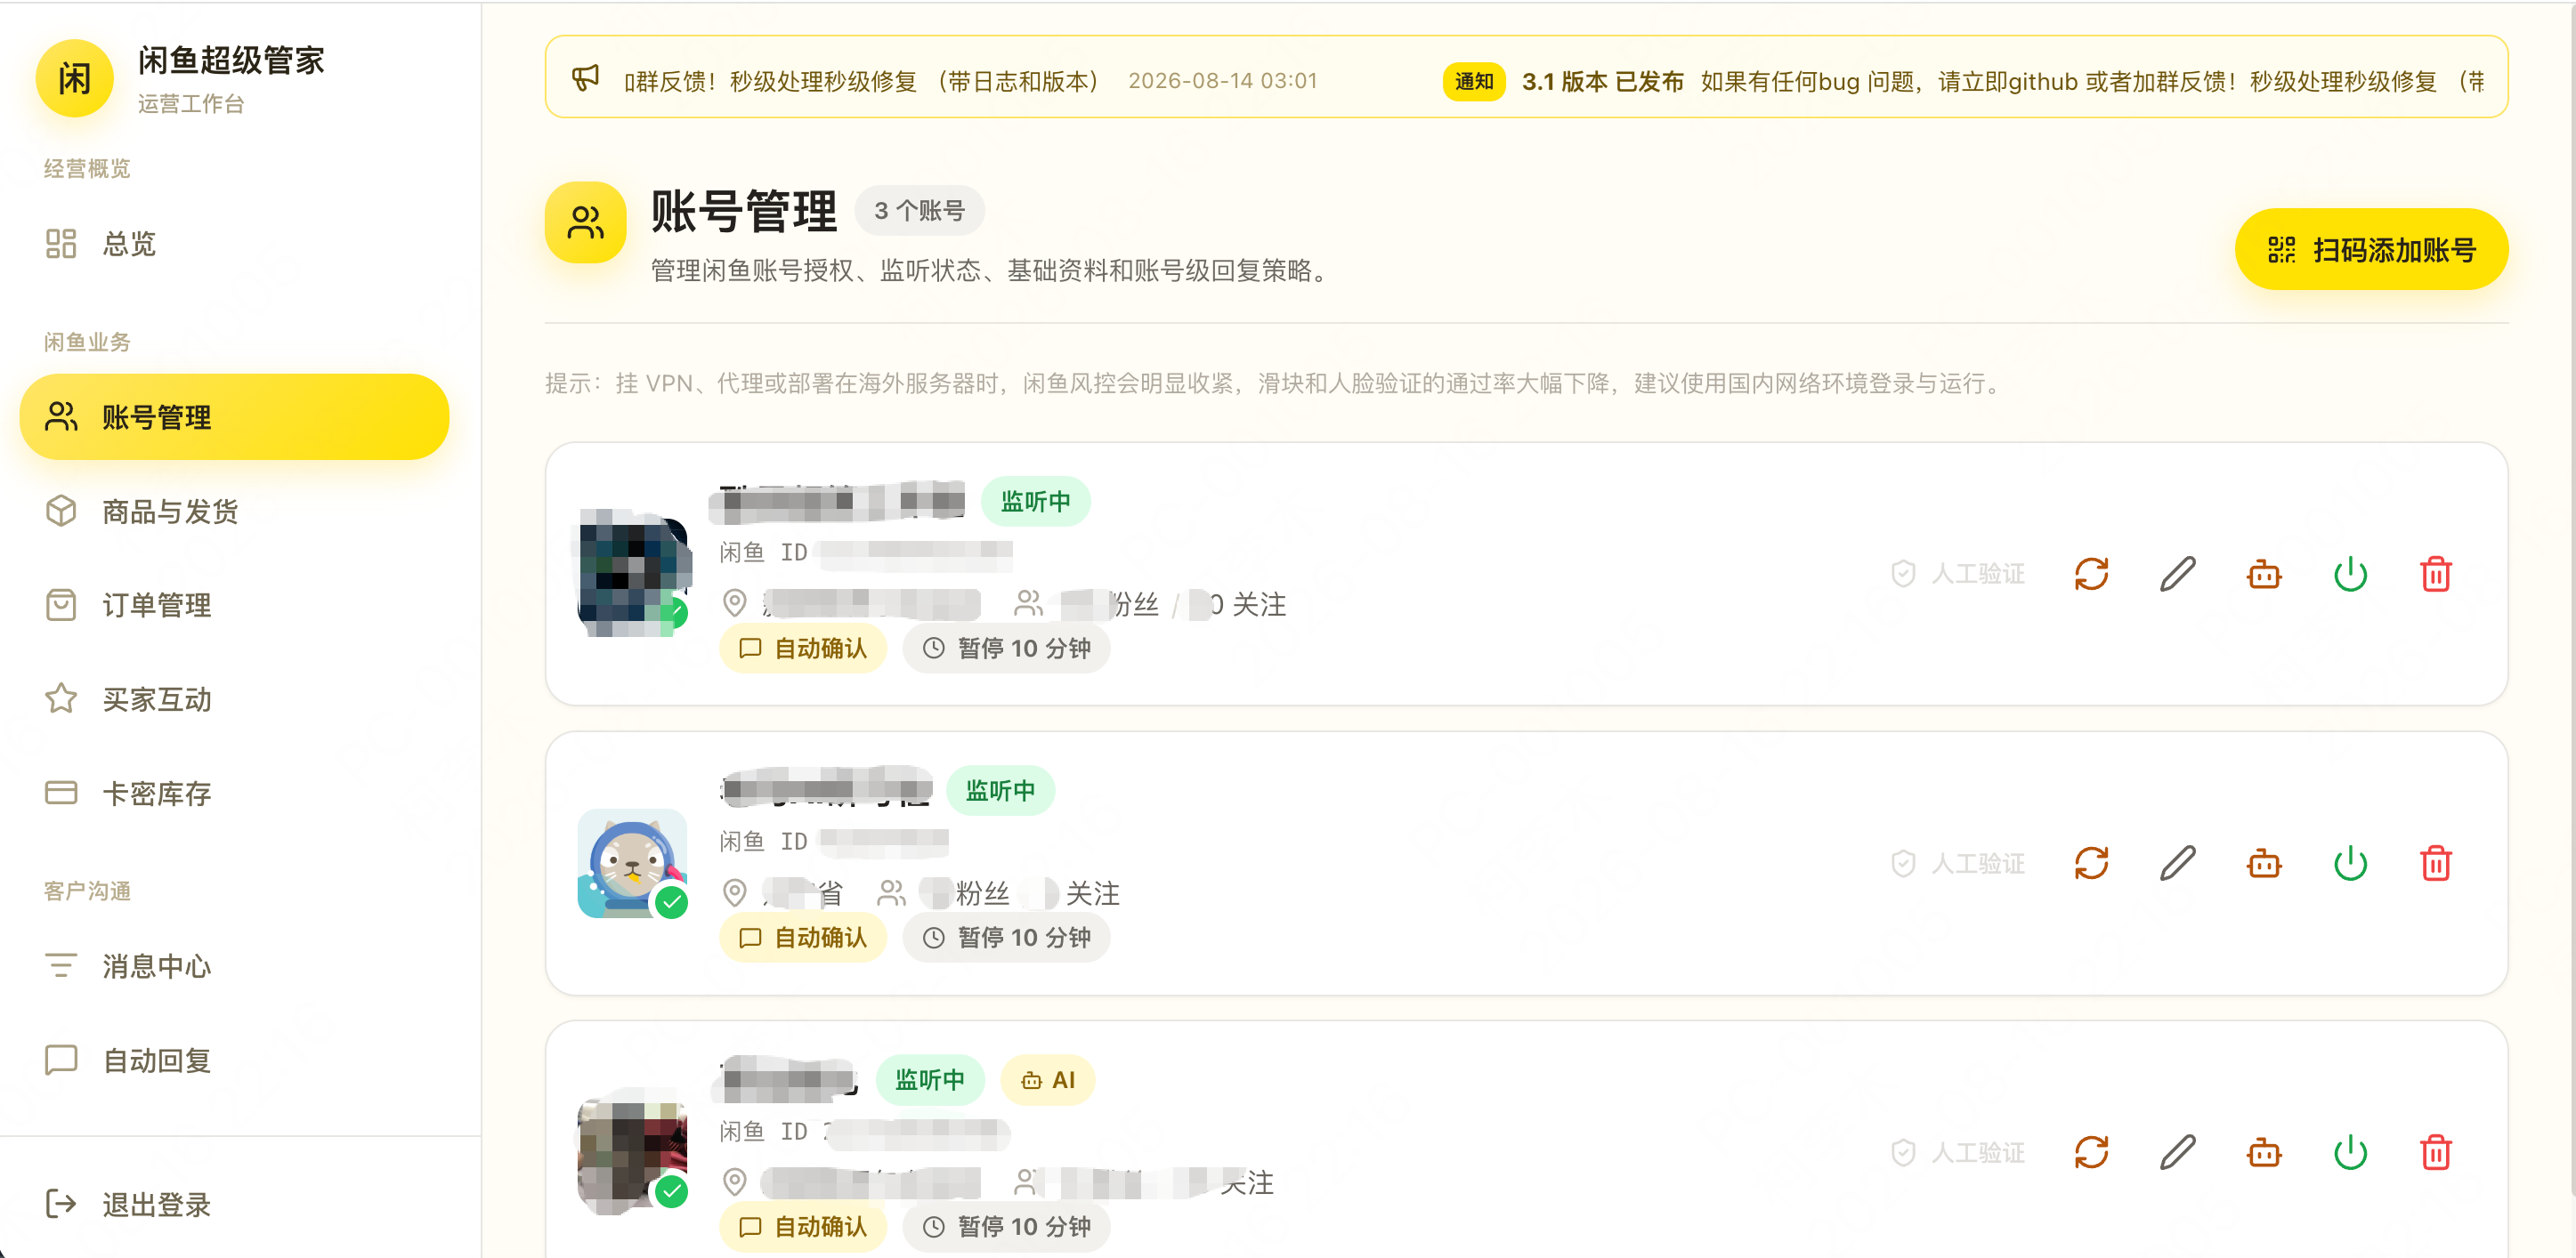Open 总览 overview page

tap(234, 244)
